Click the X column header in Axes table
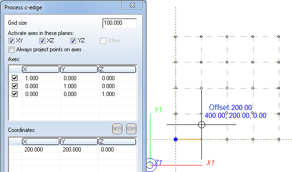Image resolution: width=292 pixels, height=172 pixels. [41, 69]
